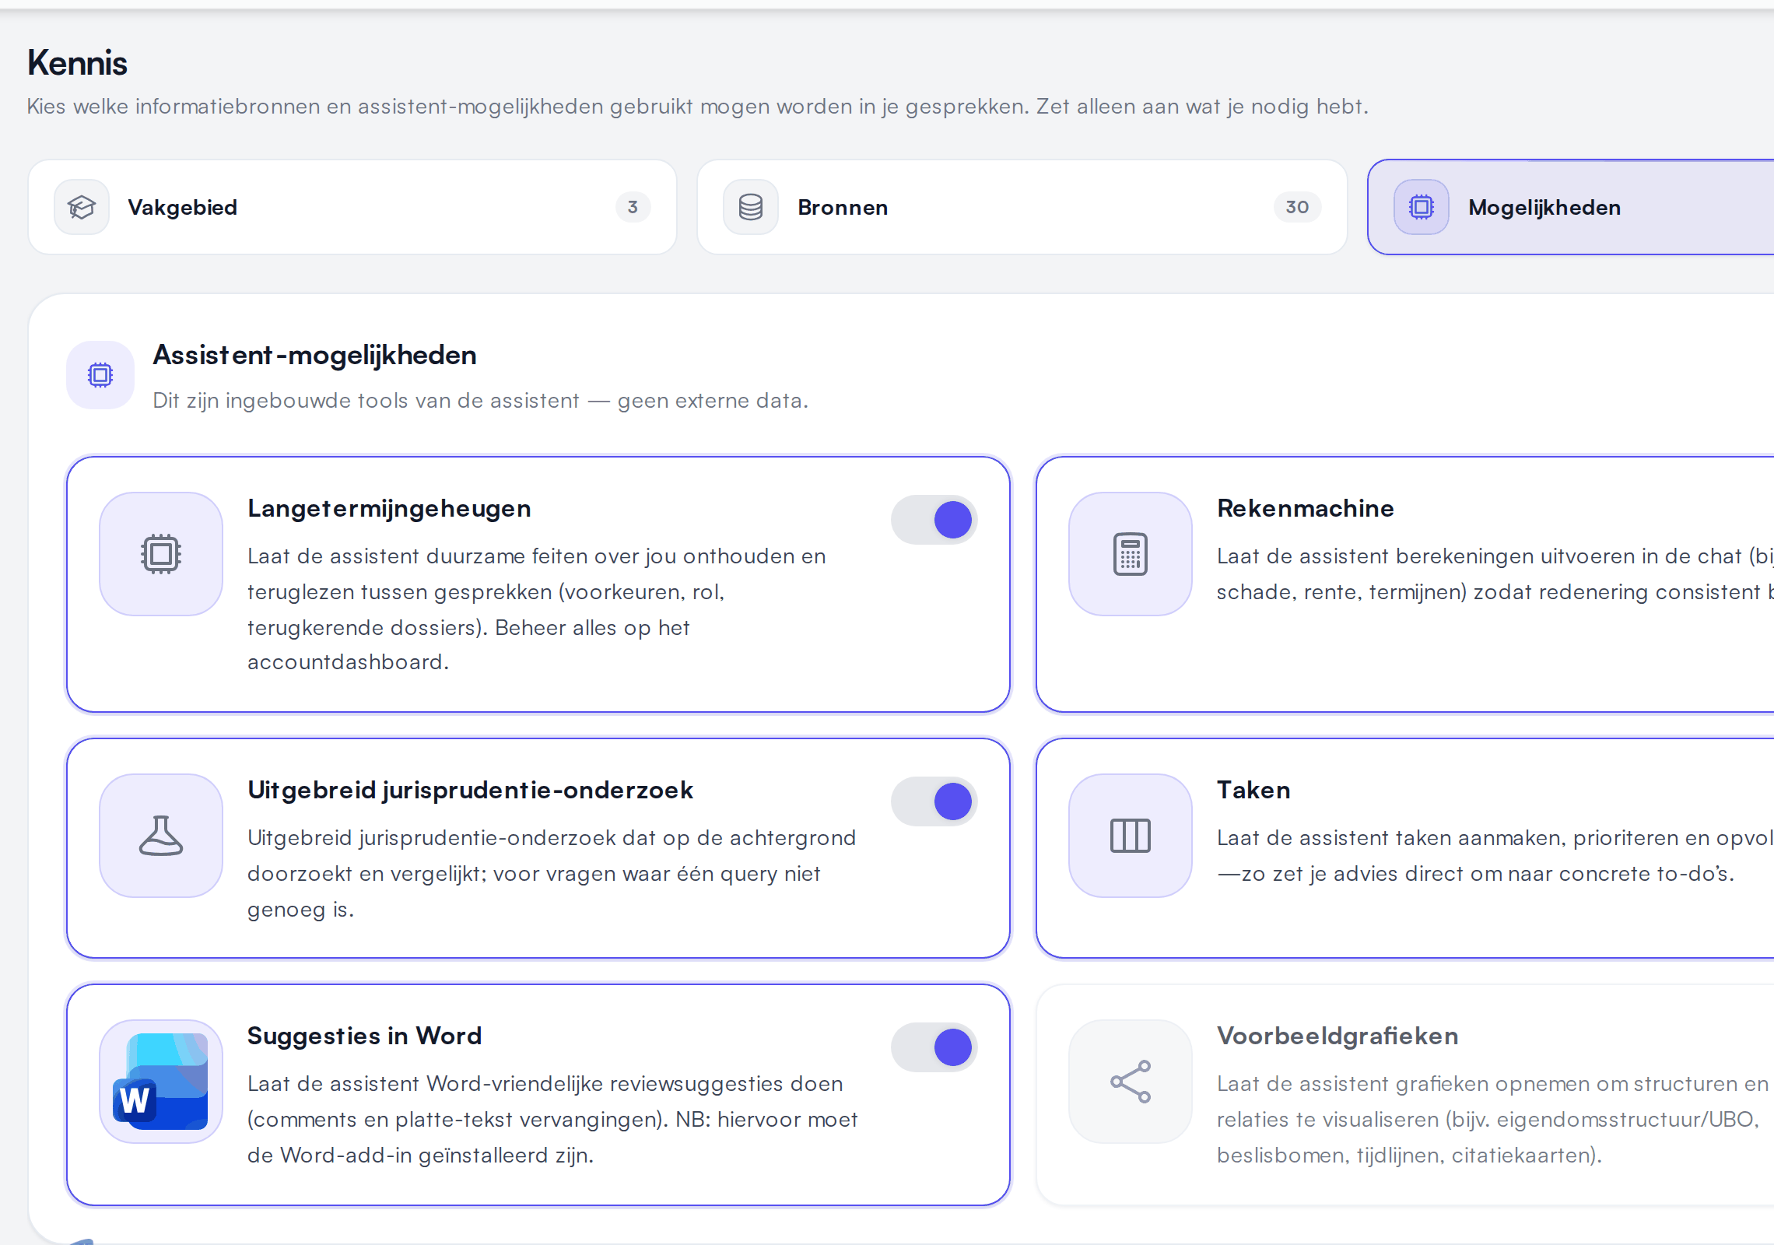
Task: Click the Taken card title
Action: pyautogui.click(x=1253, y=790)
